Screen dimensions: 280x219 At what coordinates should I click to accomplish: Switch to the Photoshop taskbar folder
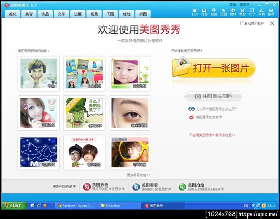(119, 205)
